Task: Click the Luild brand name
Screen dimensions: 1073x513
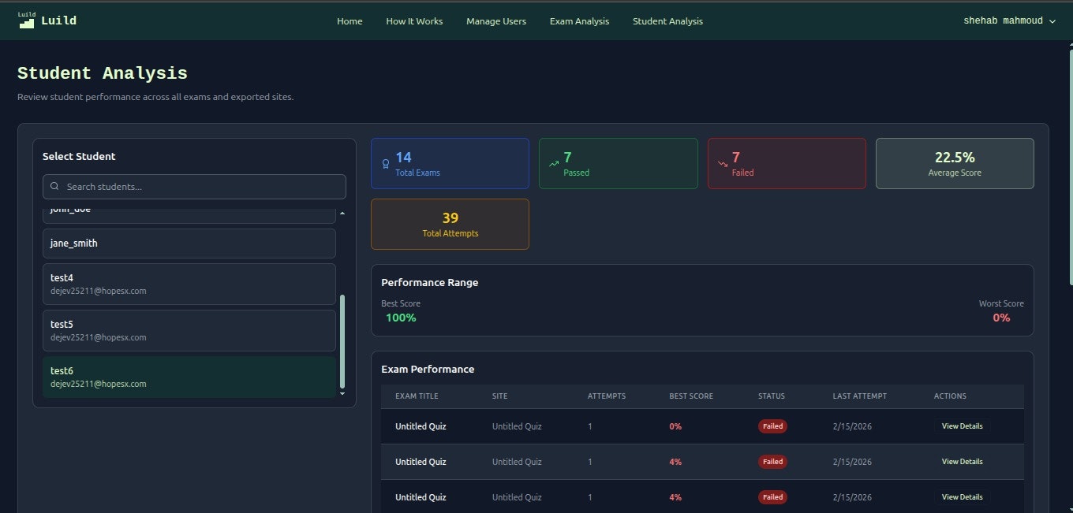Action: 59,21
